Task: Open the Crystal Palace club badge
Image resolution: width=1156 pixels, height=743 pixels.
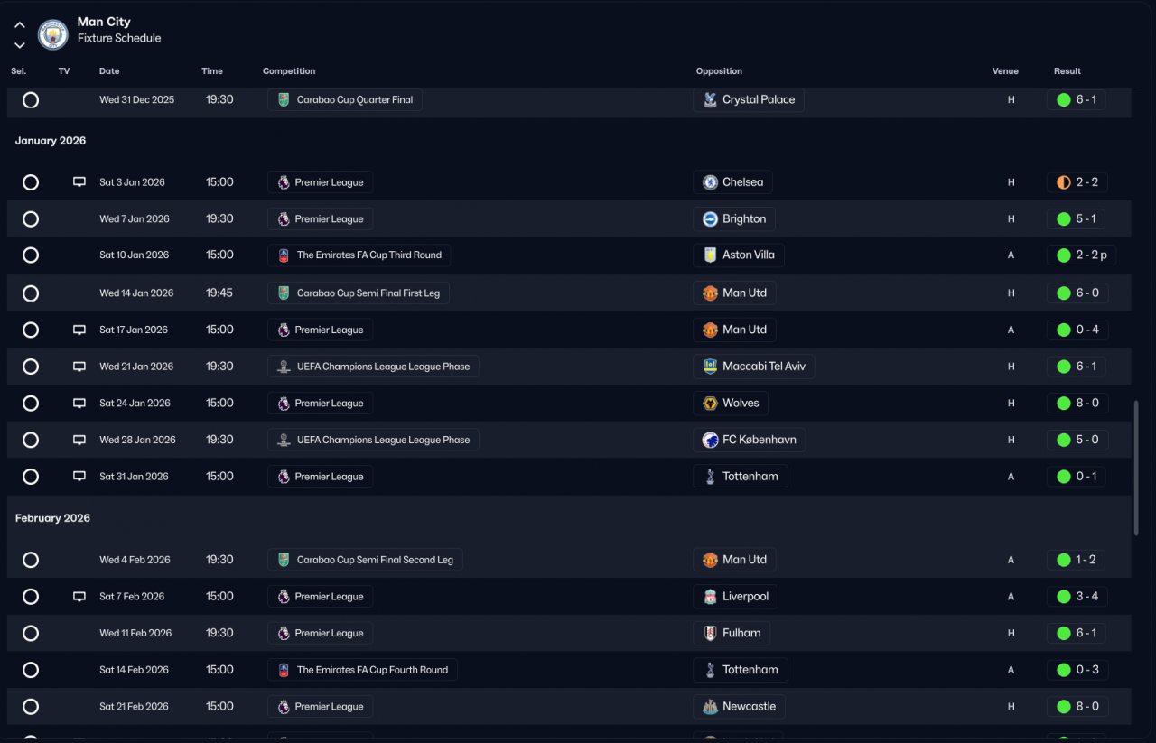Action: pos(711,100)
